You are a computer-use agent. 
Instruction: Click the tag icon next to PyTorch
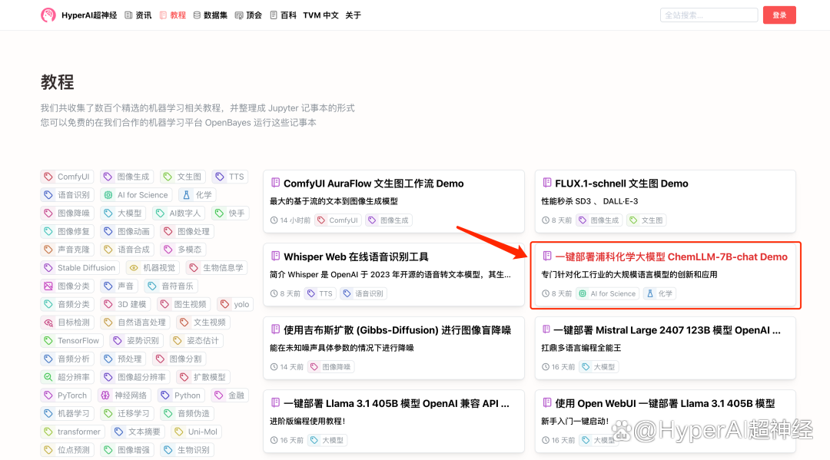point(48,395)
